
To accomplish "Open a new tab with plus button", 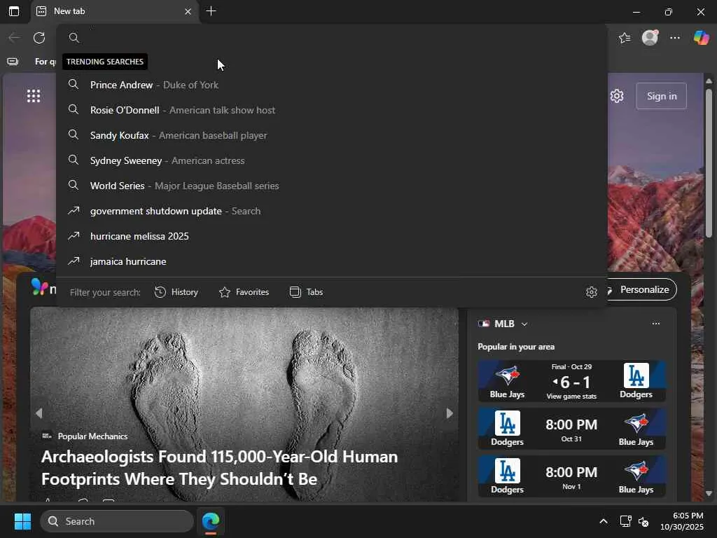I will point(211,11).
